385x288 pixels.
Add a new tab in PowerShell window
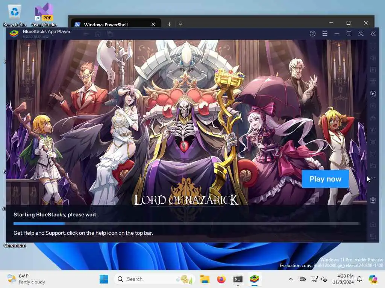[169, 24]
